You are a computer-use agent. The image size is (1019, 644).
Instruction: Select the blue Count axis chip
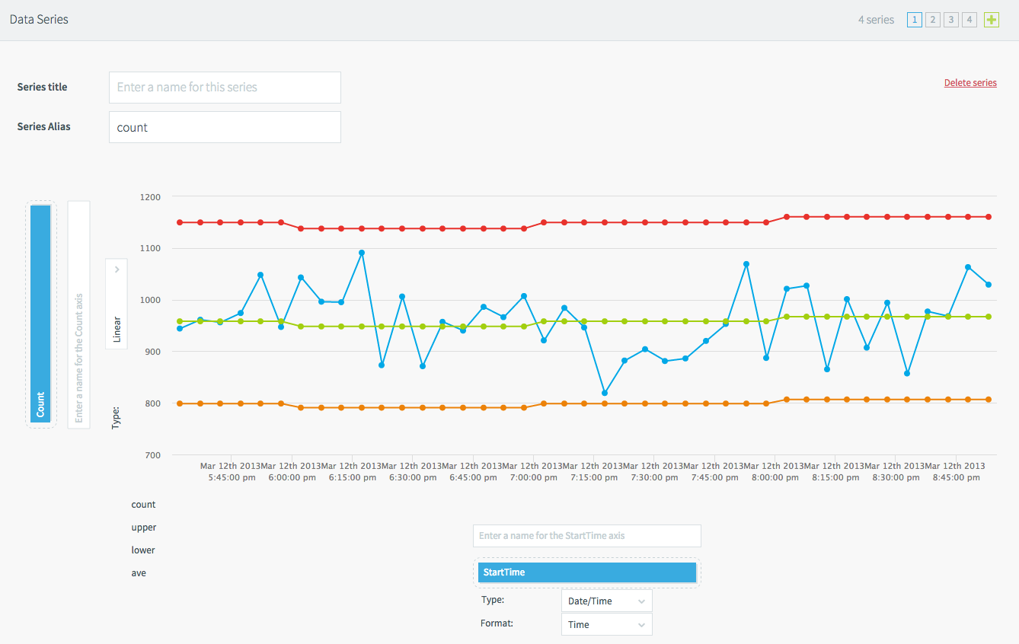(x=41, y=314)
